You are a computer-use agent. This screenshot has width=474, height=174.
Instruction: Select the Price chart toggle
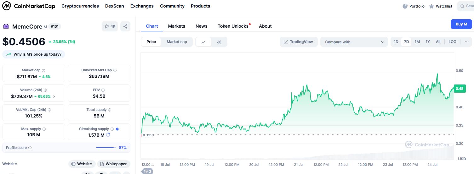151,42
